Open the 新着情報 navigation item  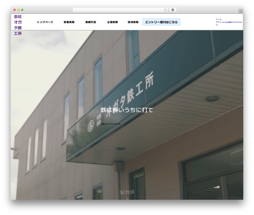click(x=69, y=22)
